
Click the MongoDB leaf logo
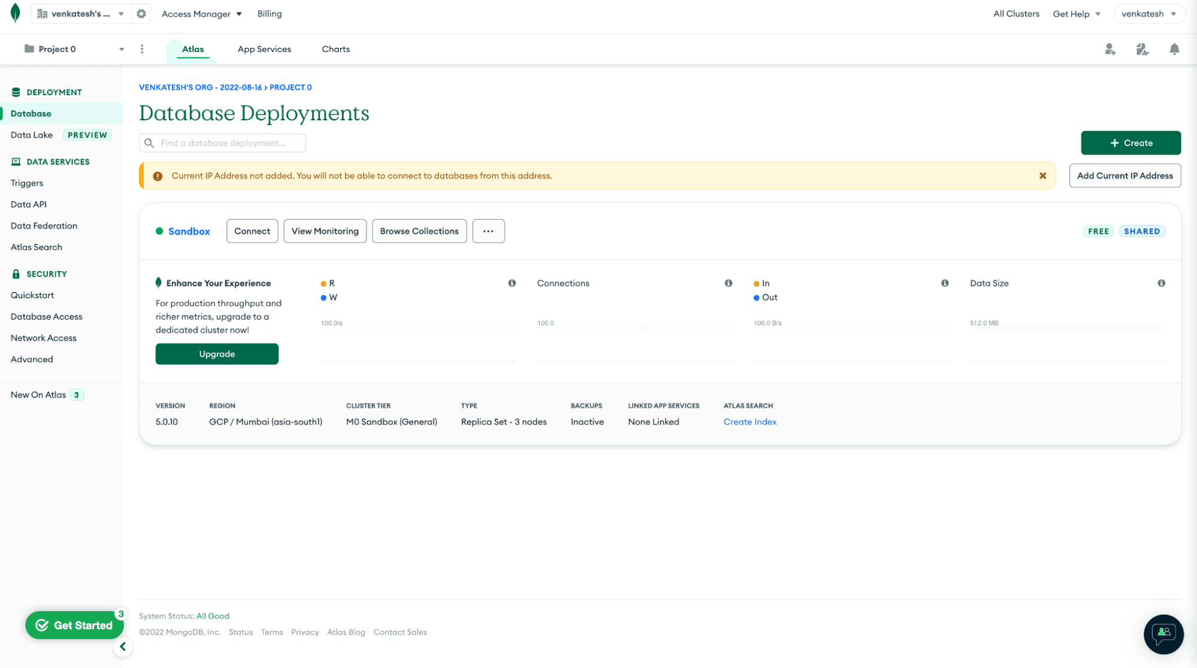[16, 13]
